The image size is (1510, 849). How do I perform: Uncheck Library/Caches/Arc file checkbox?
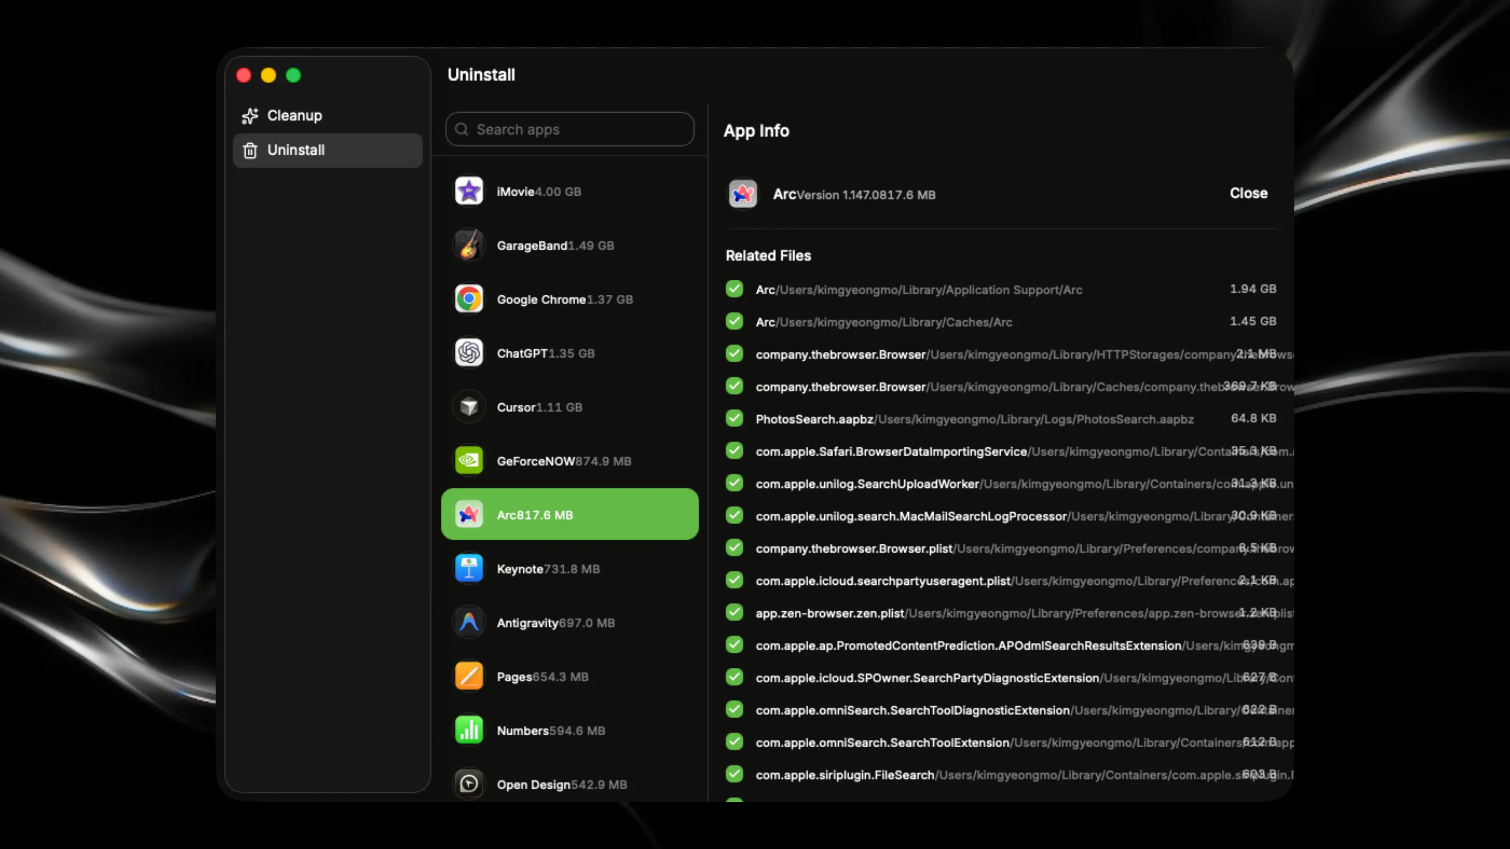[735, 321]
